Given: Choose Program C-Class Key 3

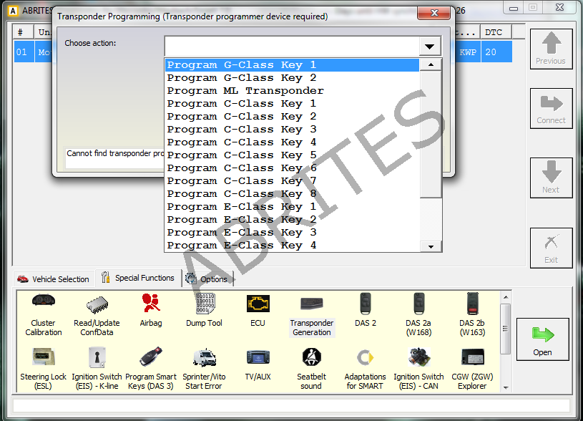Looking at the screenshot, I should pyautogui.click(x=293, y=130).
